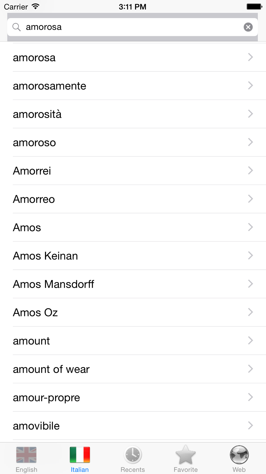This screenshot has height=474, width=266.
Task: Switch to the English tab label
Action: [x=26, y=469]
